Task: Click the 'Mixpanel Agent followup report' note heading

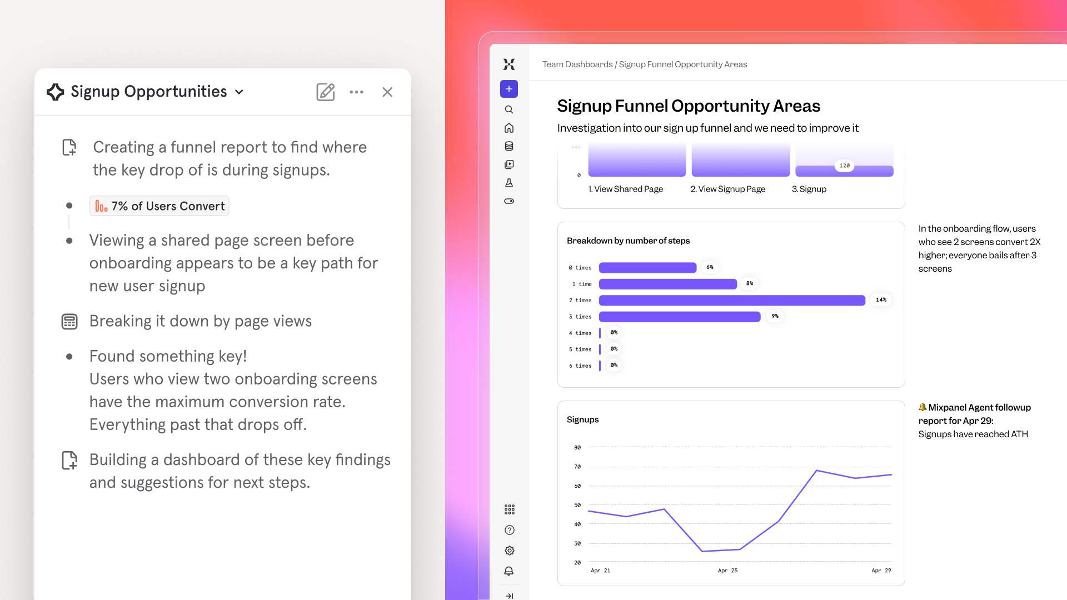Action: (975, 414)
